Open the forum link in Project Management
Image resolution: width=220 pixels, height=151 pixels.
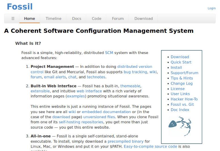click(x=36, y=77)
